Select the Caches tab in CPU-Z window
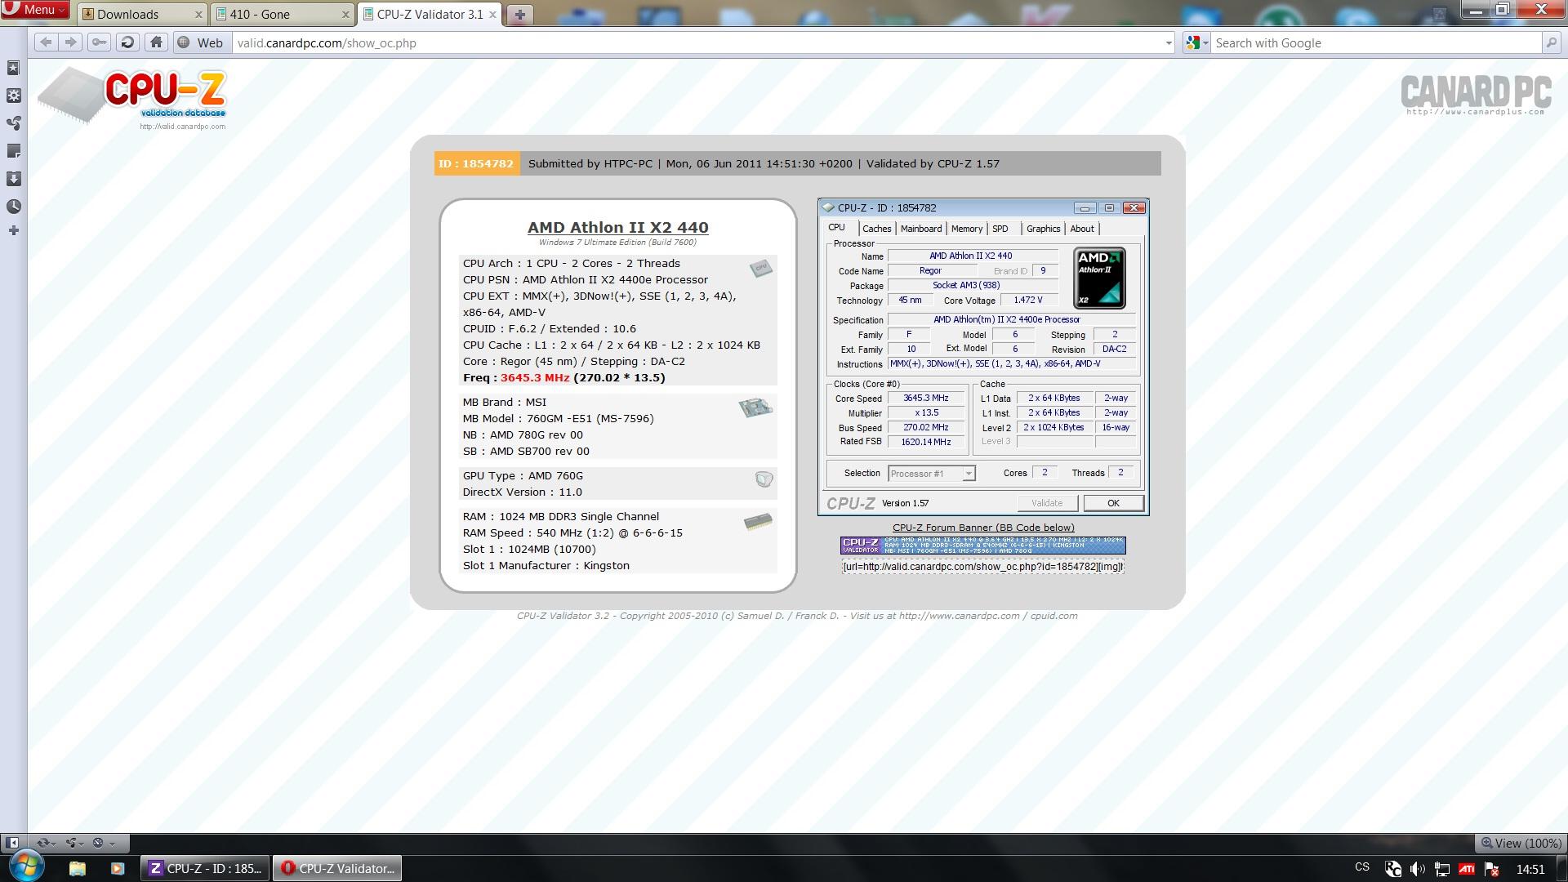1568x882 pixels. pyautogui.click(x=876, y=229)
